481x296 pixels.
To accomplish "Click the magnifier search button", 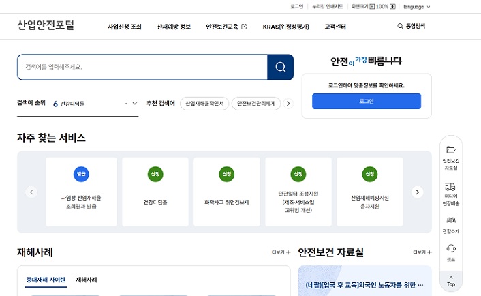I will point(280,67).
